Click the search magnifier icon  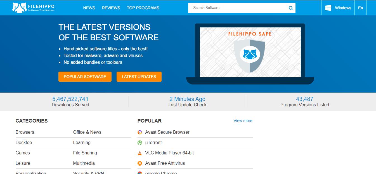point(291,8)
